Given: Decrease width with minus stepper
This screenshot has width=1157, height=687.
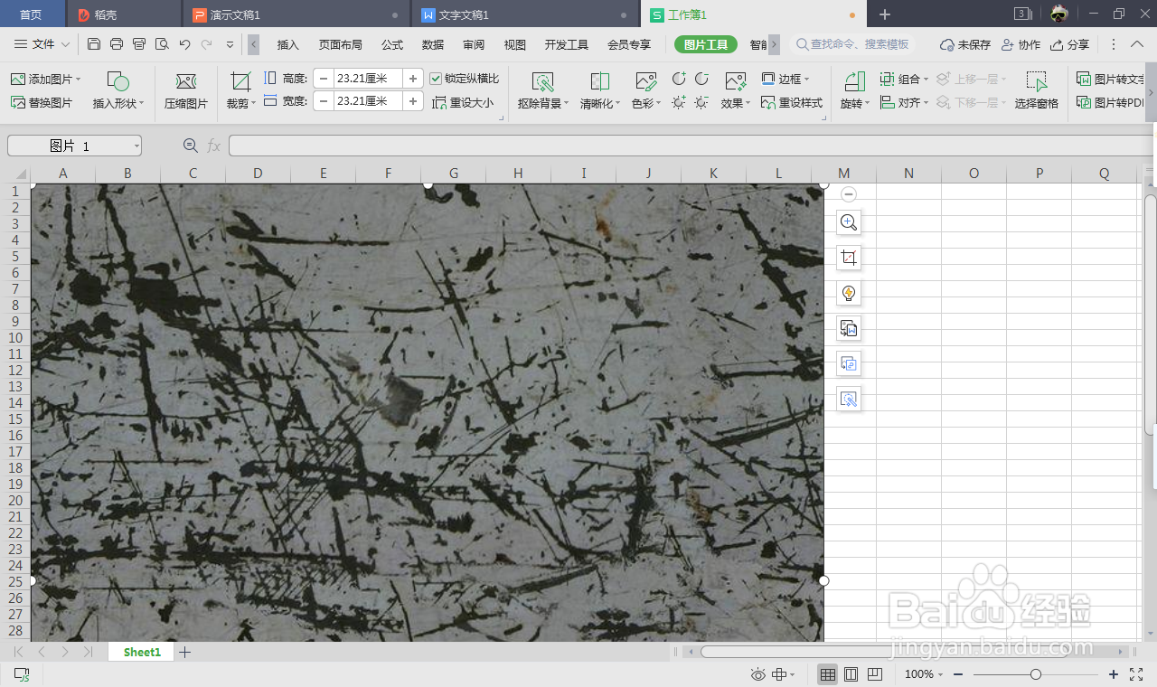Looking at the screenshot, I should [x=324, y=102].
